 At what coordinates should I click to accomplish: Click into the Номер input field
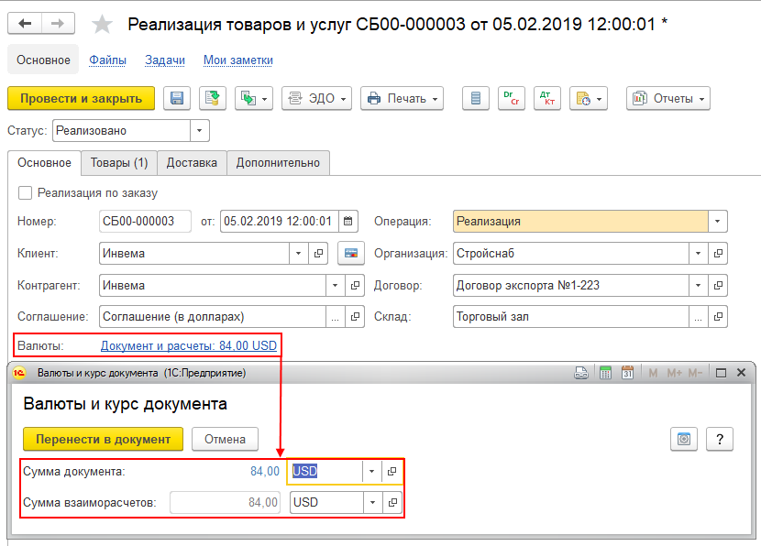[145, 221]
